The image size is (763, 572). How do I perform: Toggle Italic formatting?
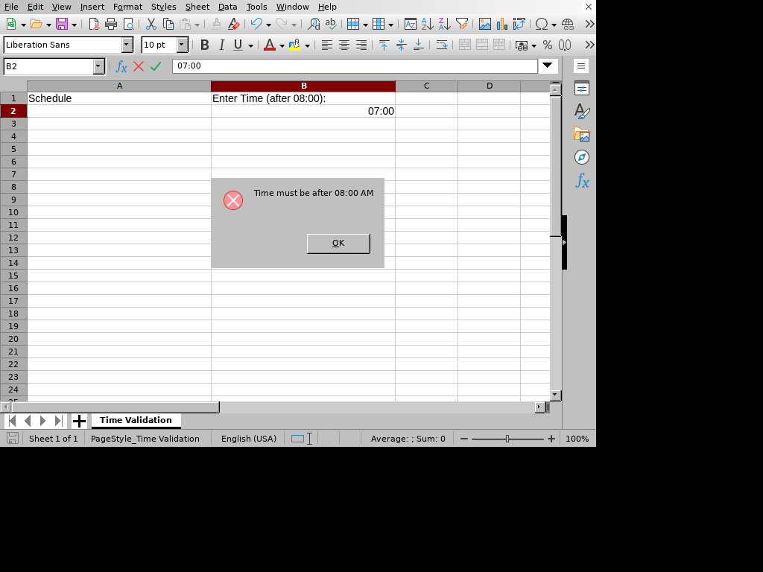tap(221, 45)
